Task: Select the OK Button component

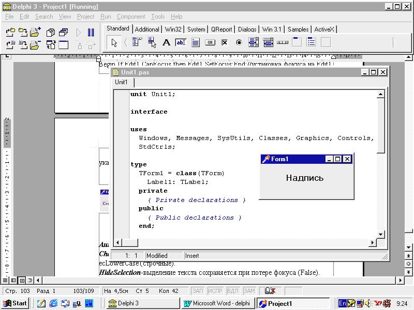Action: [x=210, y=42]
